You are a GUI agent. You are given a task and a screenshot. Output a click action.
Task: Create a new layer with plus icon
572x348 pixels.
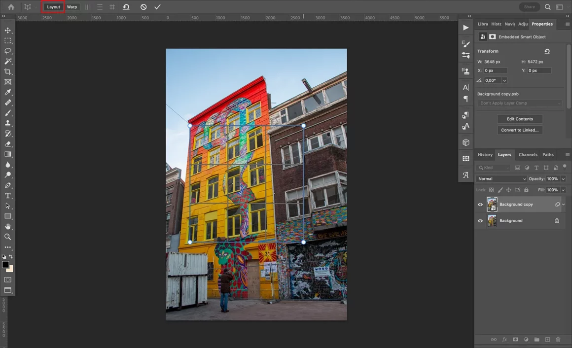tap(547, 340)
